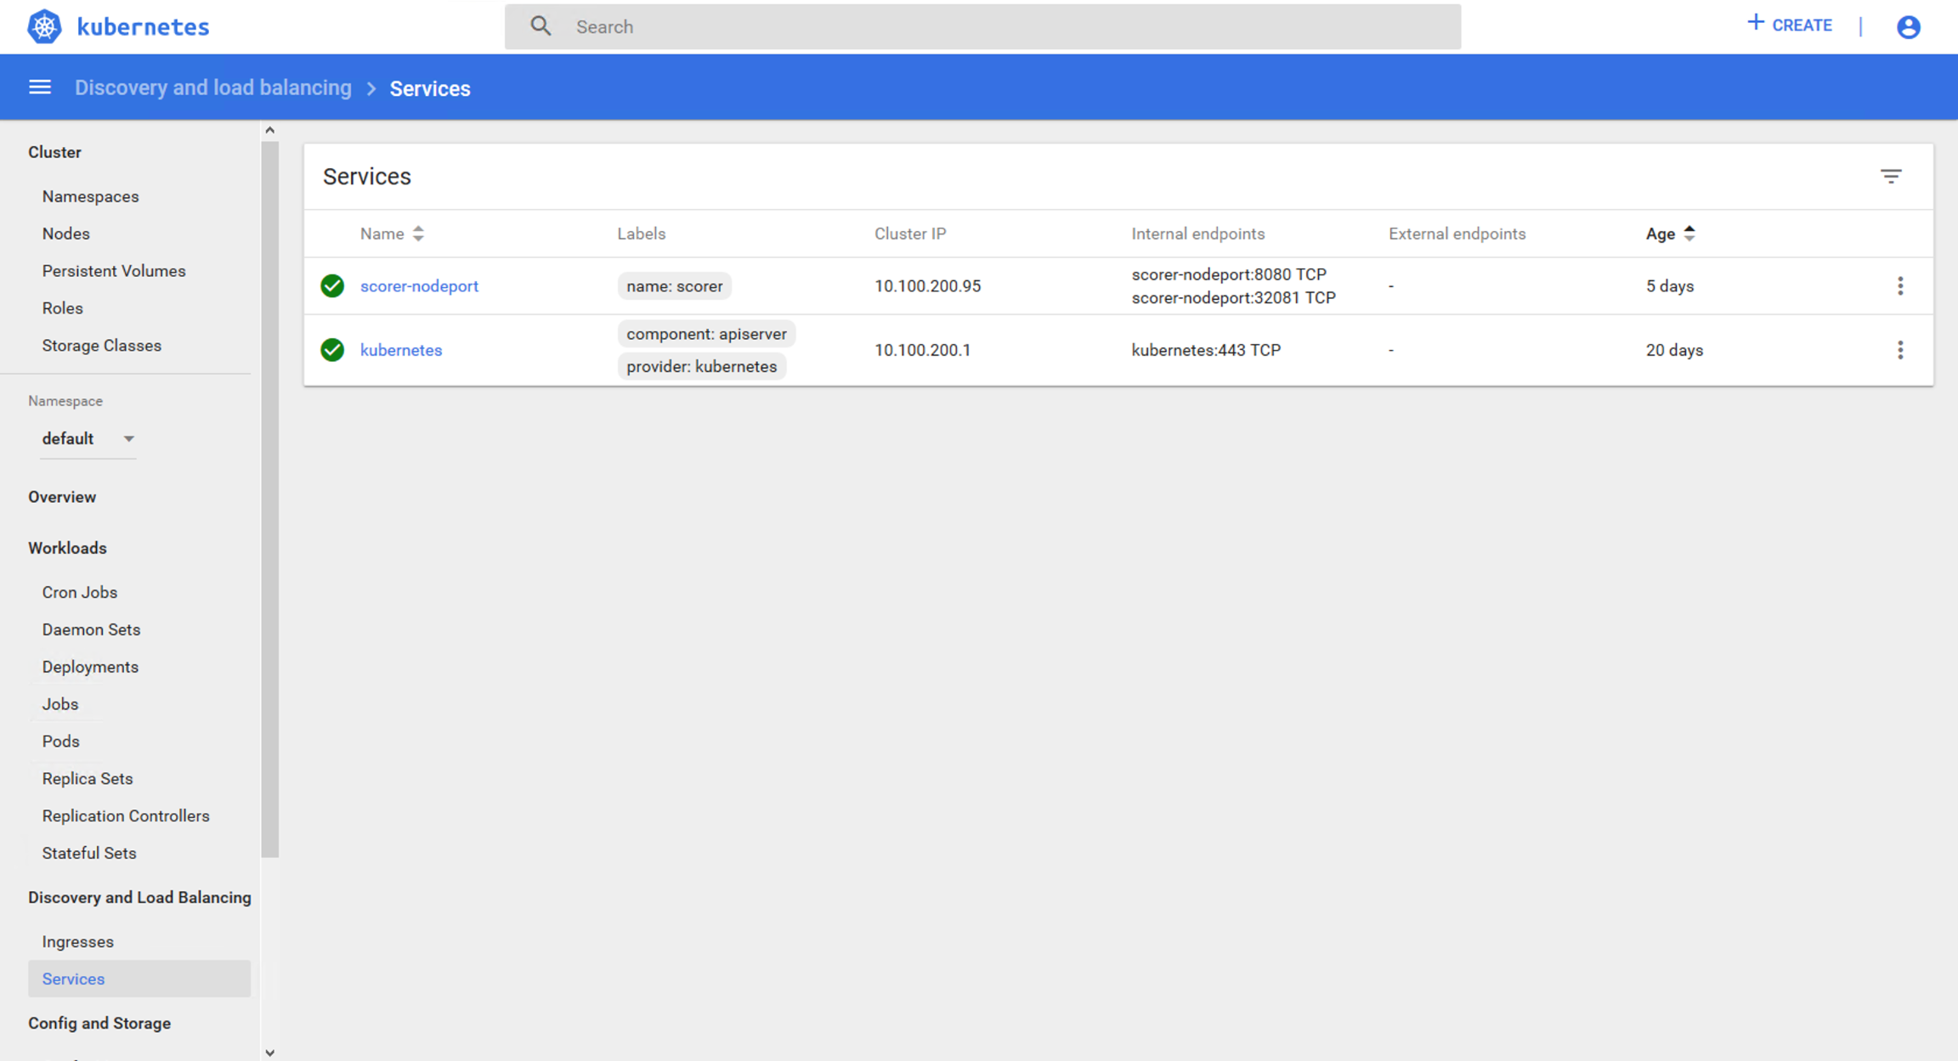The height and width of the screenshot is (1061, 1958).
Task: Open Deployments in sidebar
Action: pyautogui.click(x=90, y=667)
